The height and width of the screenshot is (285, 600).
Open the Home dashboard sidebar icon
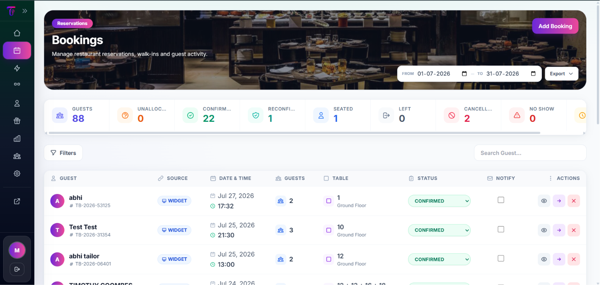pyautogui.click(x=17, y=33)
